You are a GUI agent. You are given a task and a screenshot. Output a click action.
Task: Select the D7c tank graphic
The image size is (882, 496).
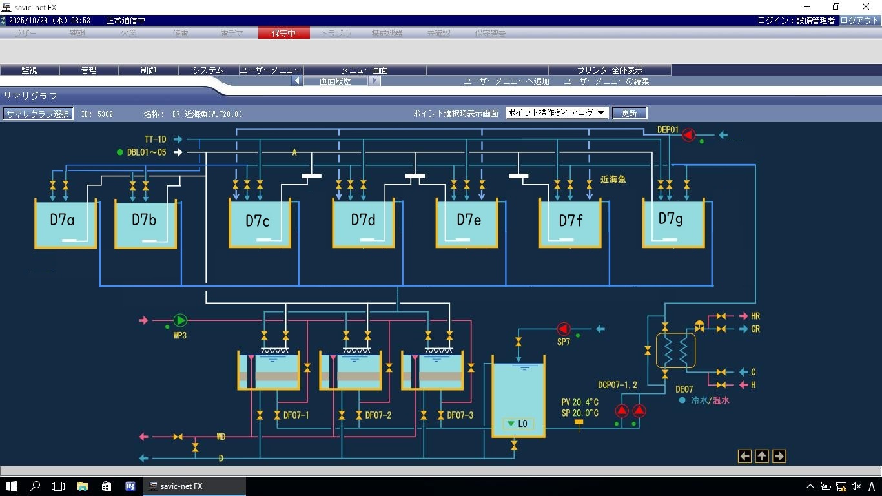(260, 223)
